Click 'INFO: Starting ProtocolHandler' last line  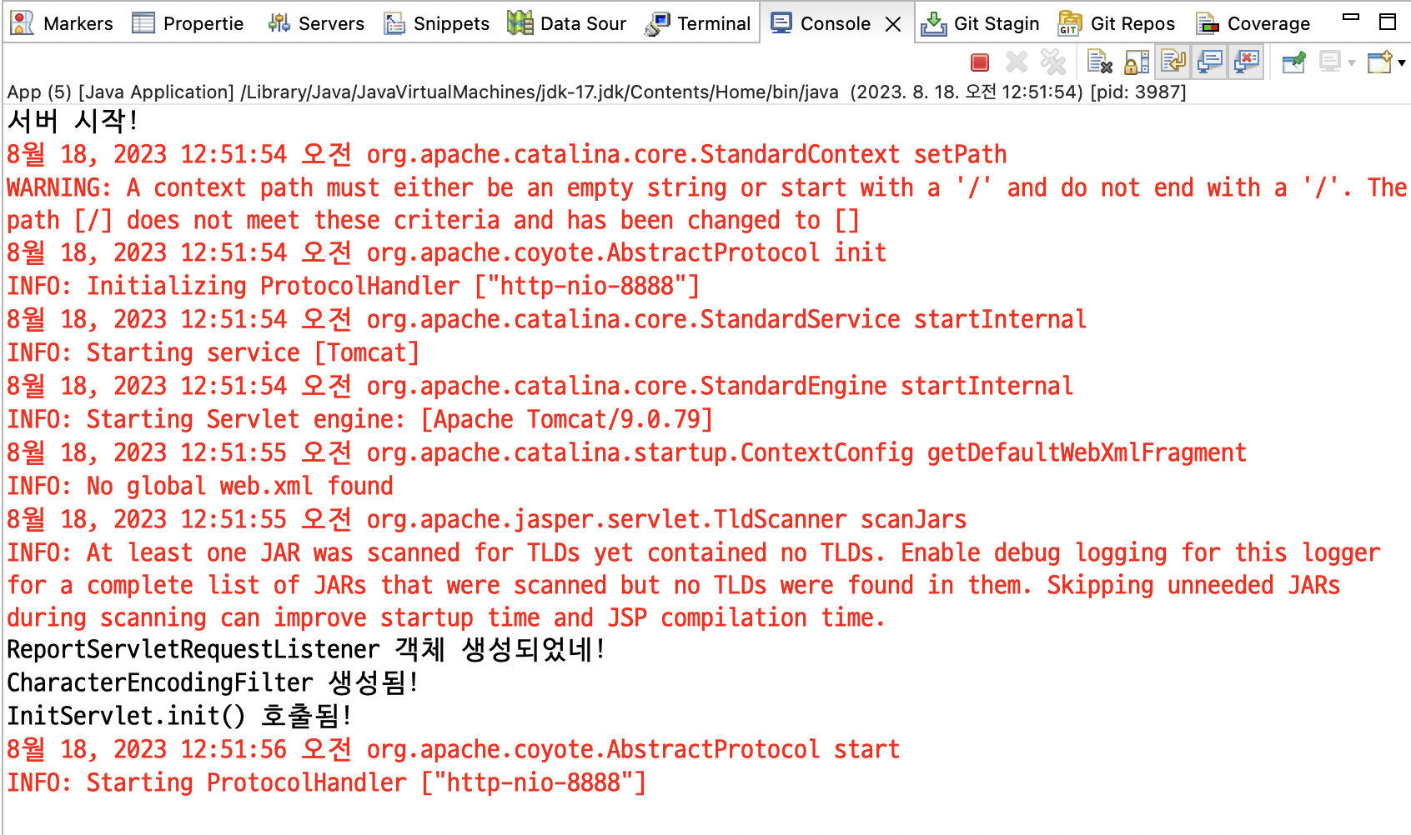pos(327,782)
